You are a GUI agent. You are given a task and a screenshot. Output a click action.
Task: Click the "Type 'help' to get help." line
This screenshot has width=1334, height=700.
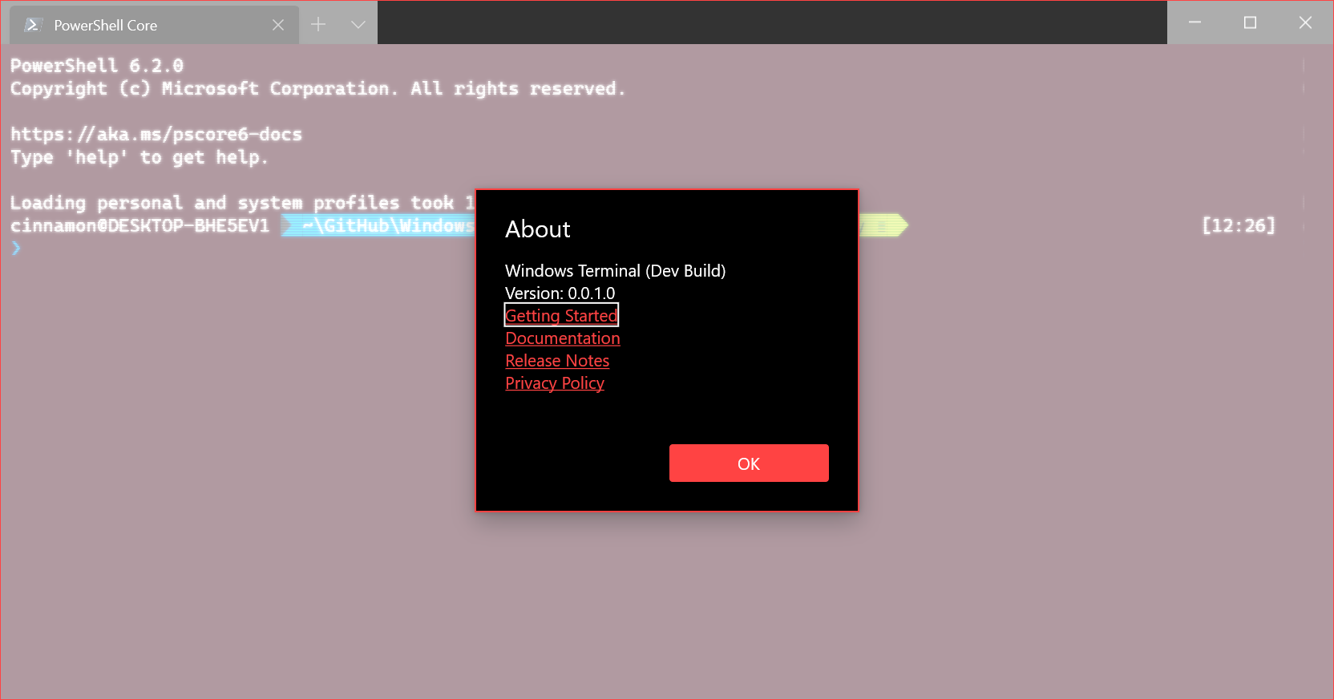(x=139, y=157)
